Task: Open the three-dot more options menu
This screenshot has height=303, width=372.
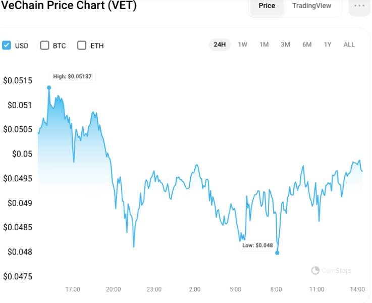Action: (359, 6)
